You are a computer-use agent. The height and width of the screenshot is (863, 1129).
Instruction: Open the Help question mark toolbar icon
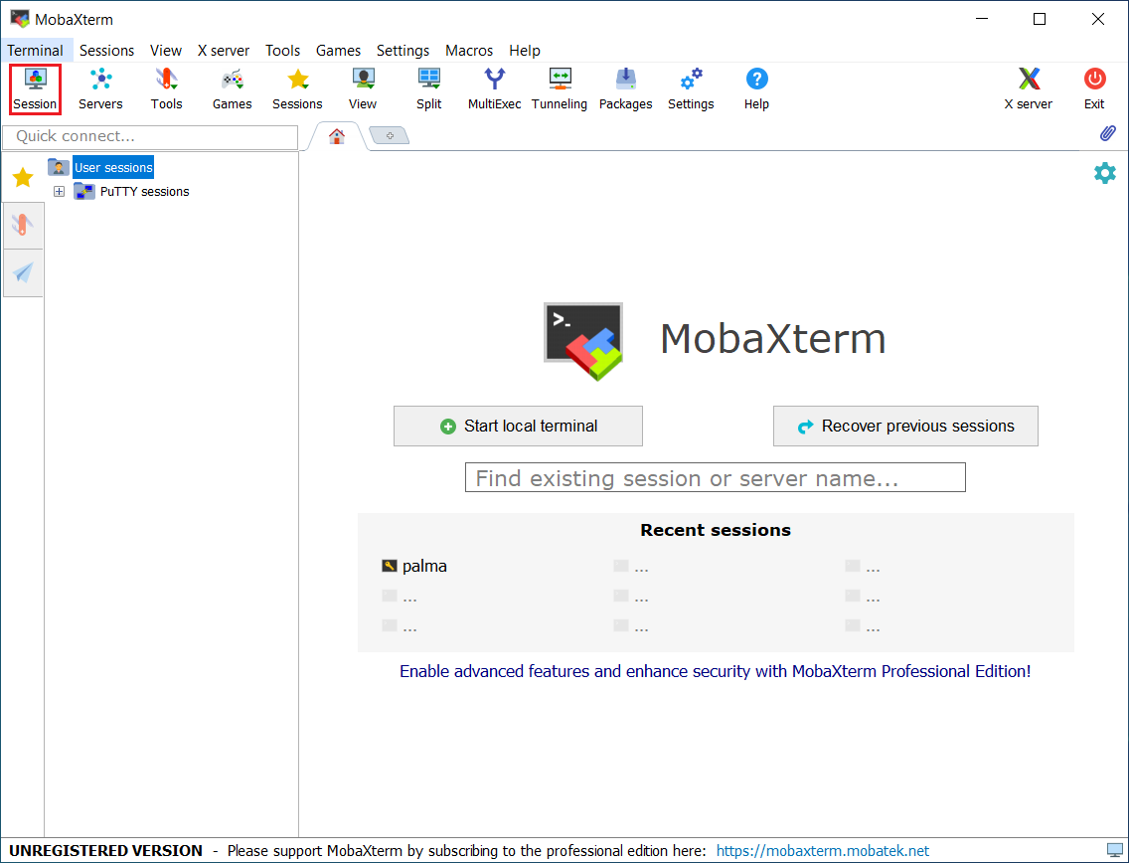tap(756, 89)
